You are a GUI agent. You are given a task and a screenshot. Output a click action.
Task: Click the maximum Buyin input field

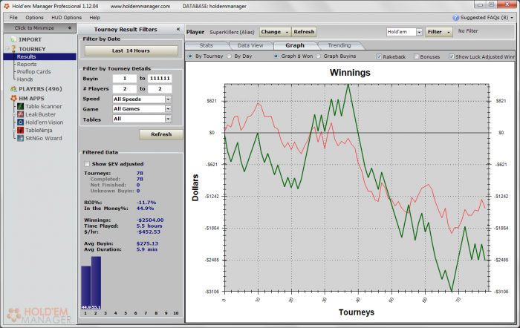(160, 79)
